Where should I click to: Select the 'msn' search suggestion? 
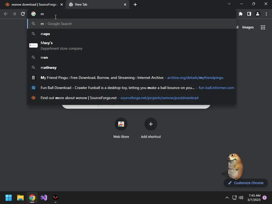pyautogui.click(x=132, y=57)
